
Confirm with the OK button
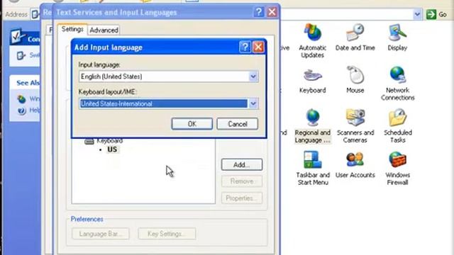coord(192,124)
